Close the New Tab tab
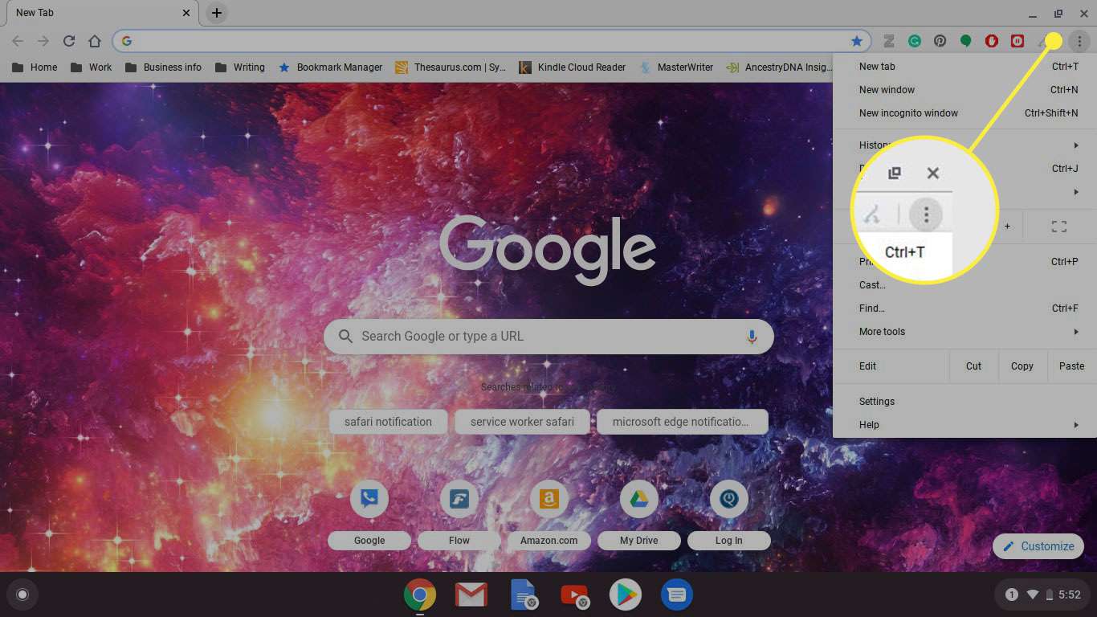1097x617 pixels. pyautogui.click(x=186, y=13)
